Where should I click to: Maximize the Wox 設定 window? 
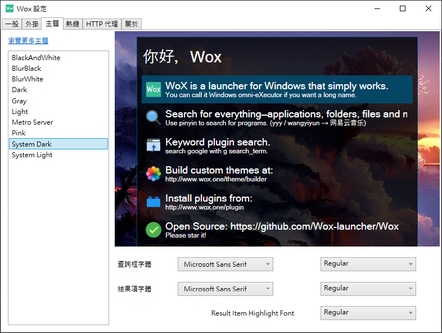(403, 8)
